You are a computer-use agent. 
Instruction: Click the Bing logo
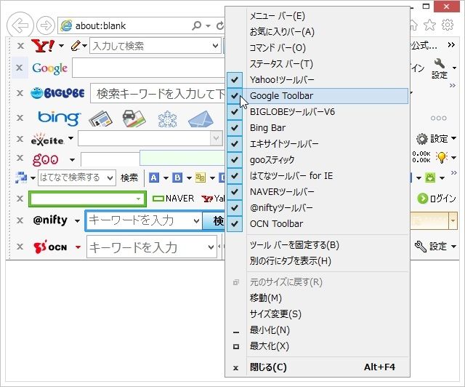[x=59, y=118]
